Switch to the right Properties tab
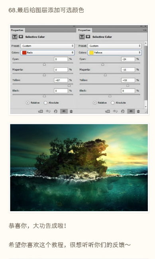This screenshot has height=259, width=155. [x=84, y=30]
